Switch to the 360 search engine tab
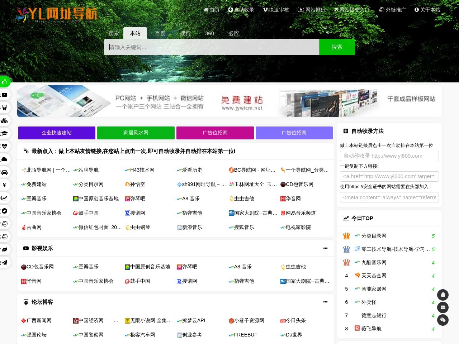 pos(209,33)
